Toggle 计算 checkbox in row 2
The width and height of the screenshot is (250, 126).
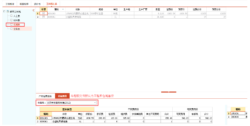coord(43,17)
